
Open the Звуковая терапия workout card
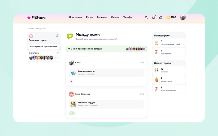coord(106,73)
